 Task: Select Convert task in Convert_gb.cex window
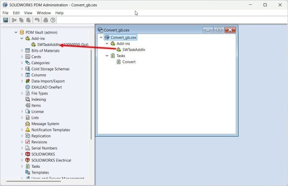click(129, 62)
